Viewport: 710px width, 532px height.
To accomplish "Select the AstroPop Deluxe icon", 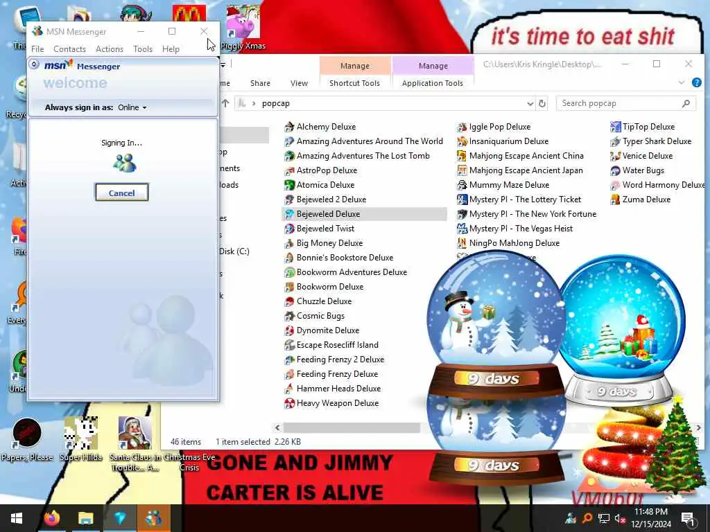I will (289, 170).
